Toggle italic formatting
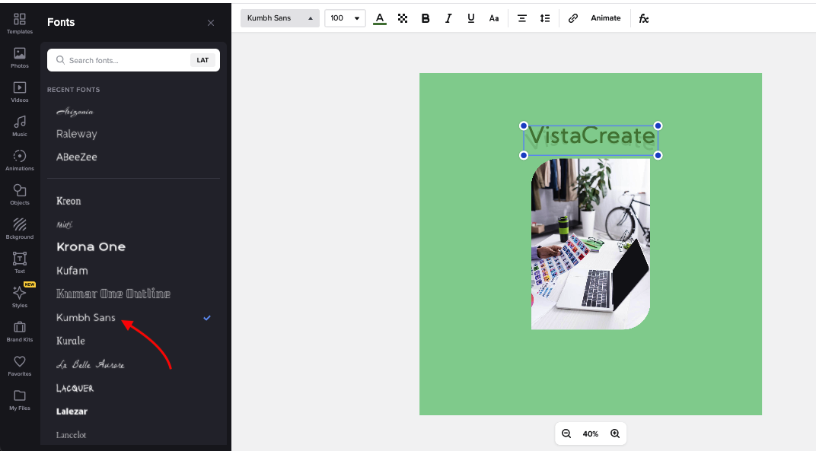 click(448, 19)
